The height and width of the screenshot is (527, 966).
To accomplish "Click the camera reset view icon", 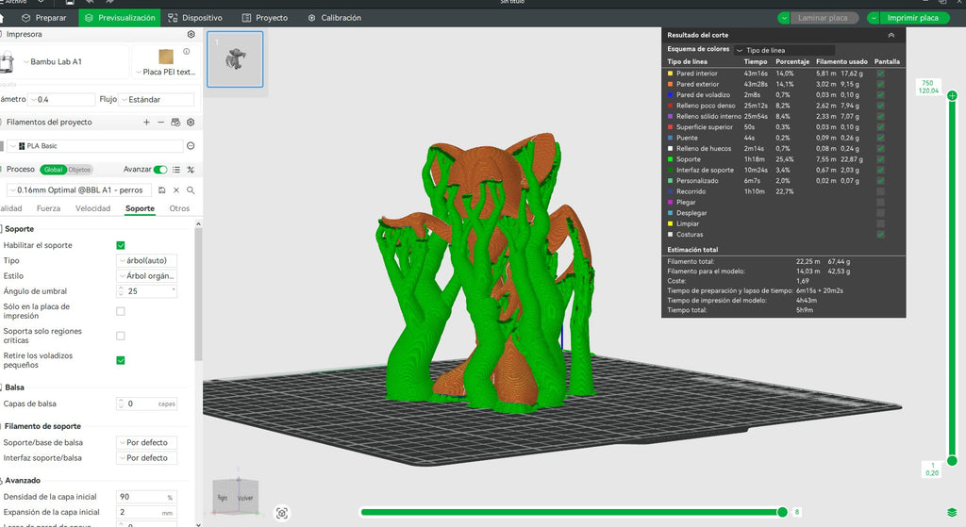I will (282, 514).
